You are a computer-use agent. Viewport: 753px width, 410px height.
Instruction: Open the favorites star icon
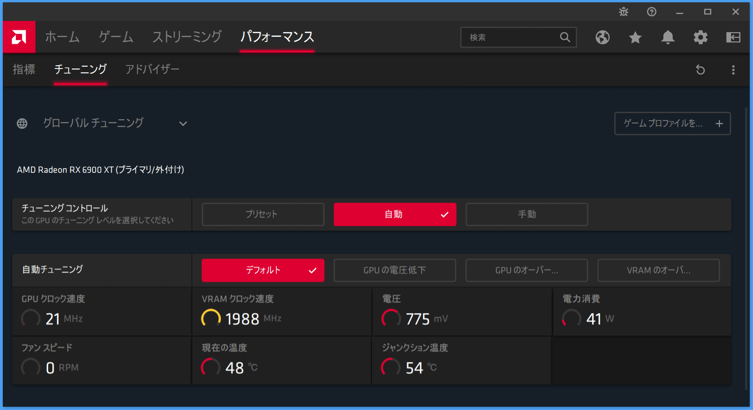click(x=635, y=37)
